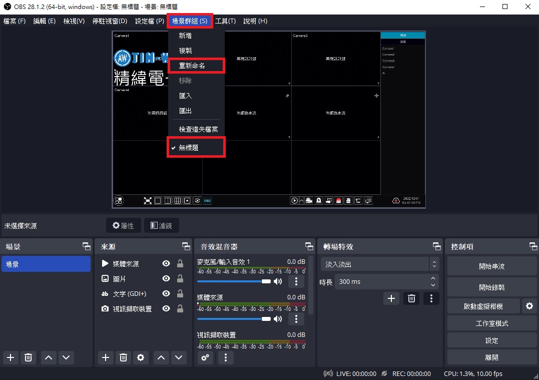This screenshot has height=380, width=539.
Task: Hide the 圖片 source
Action: pyautogui.click(x=166, y=278)
